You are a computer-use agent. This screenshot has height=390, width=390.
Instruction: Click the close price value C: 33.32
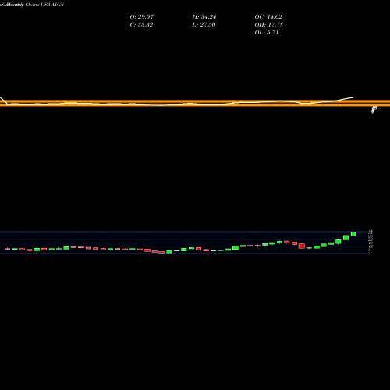tap(141, 25)
